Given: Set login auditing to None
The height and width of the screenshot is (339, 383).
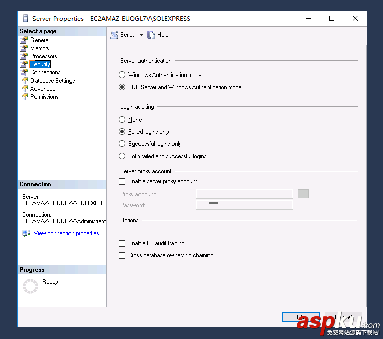Looking at the screenshot, I should tap(122, 120).
